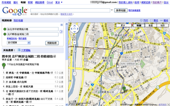Click the green destination marker B on map
The width and height of the screenshot is (170, 106).
click(x=124, y=89)
